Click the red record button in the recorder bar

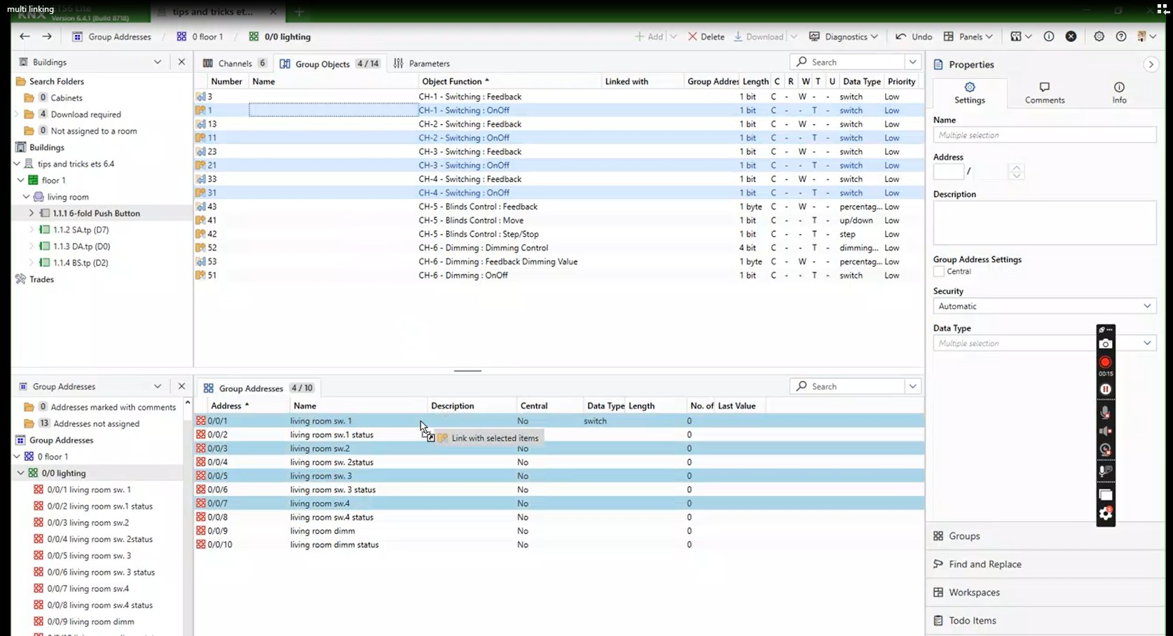1105,362
